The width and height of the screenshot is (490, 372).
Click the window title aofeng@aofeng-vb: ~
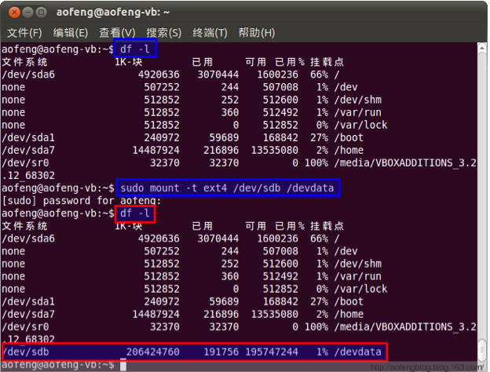click(x=113, y=13)
